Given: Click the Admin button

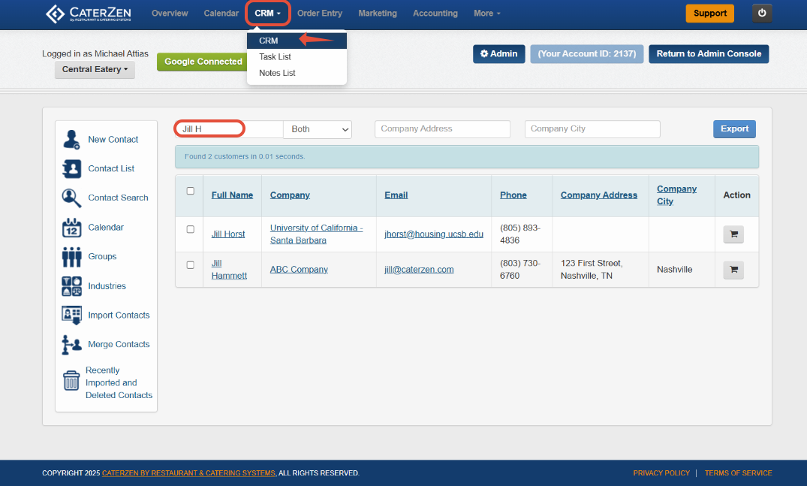Looking at the screenshot, I should (x=498, y=54).
